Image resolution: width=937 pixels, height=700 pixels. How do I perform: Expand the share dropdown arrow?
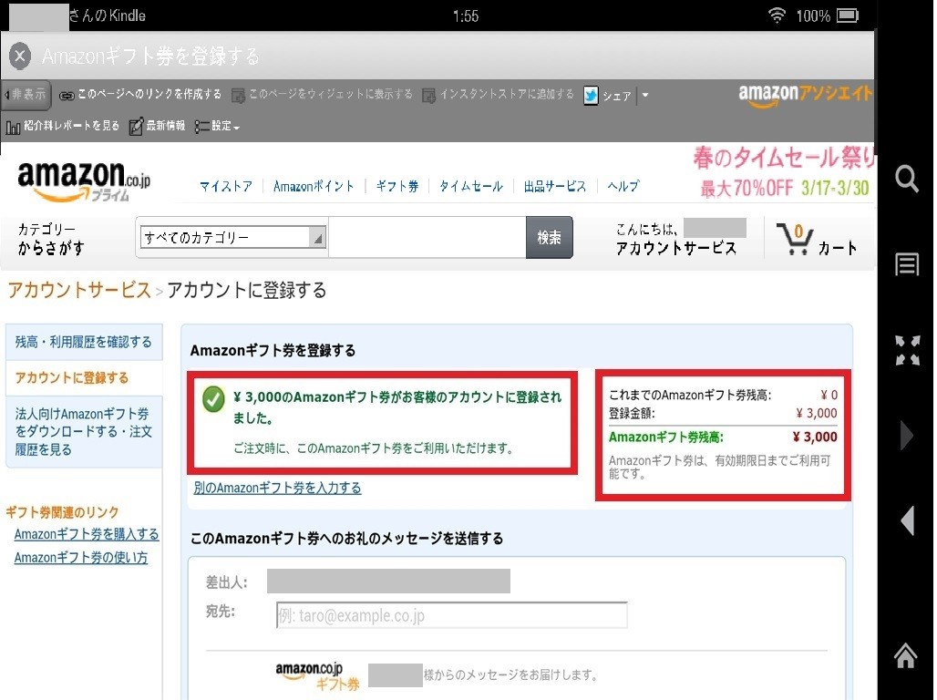[x=644, y=95]
